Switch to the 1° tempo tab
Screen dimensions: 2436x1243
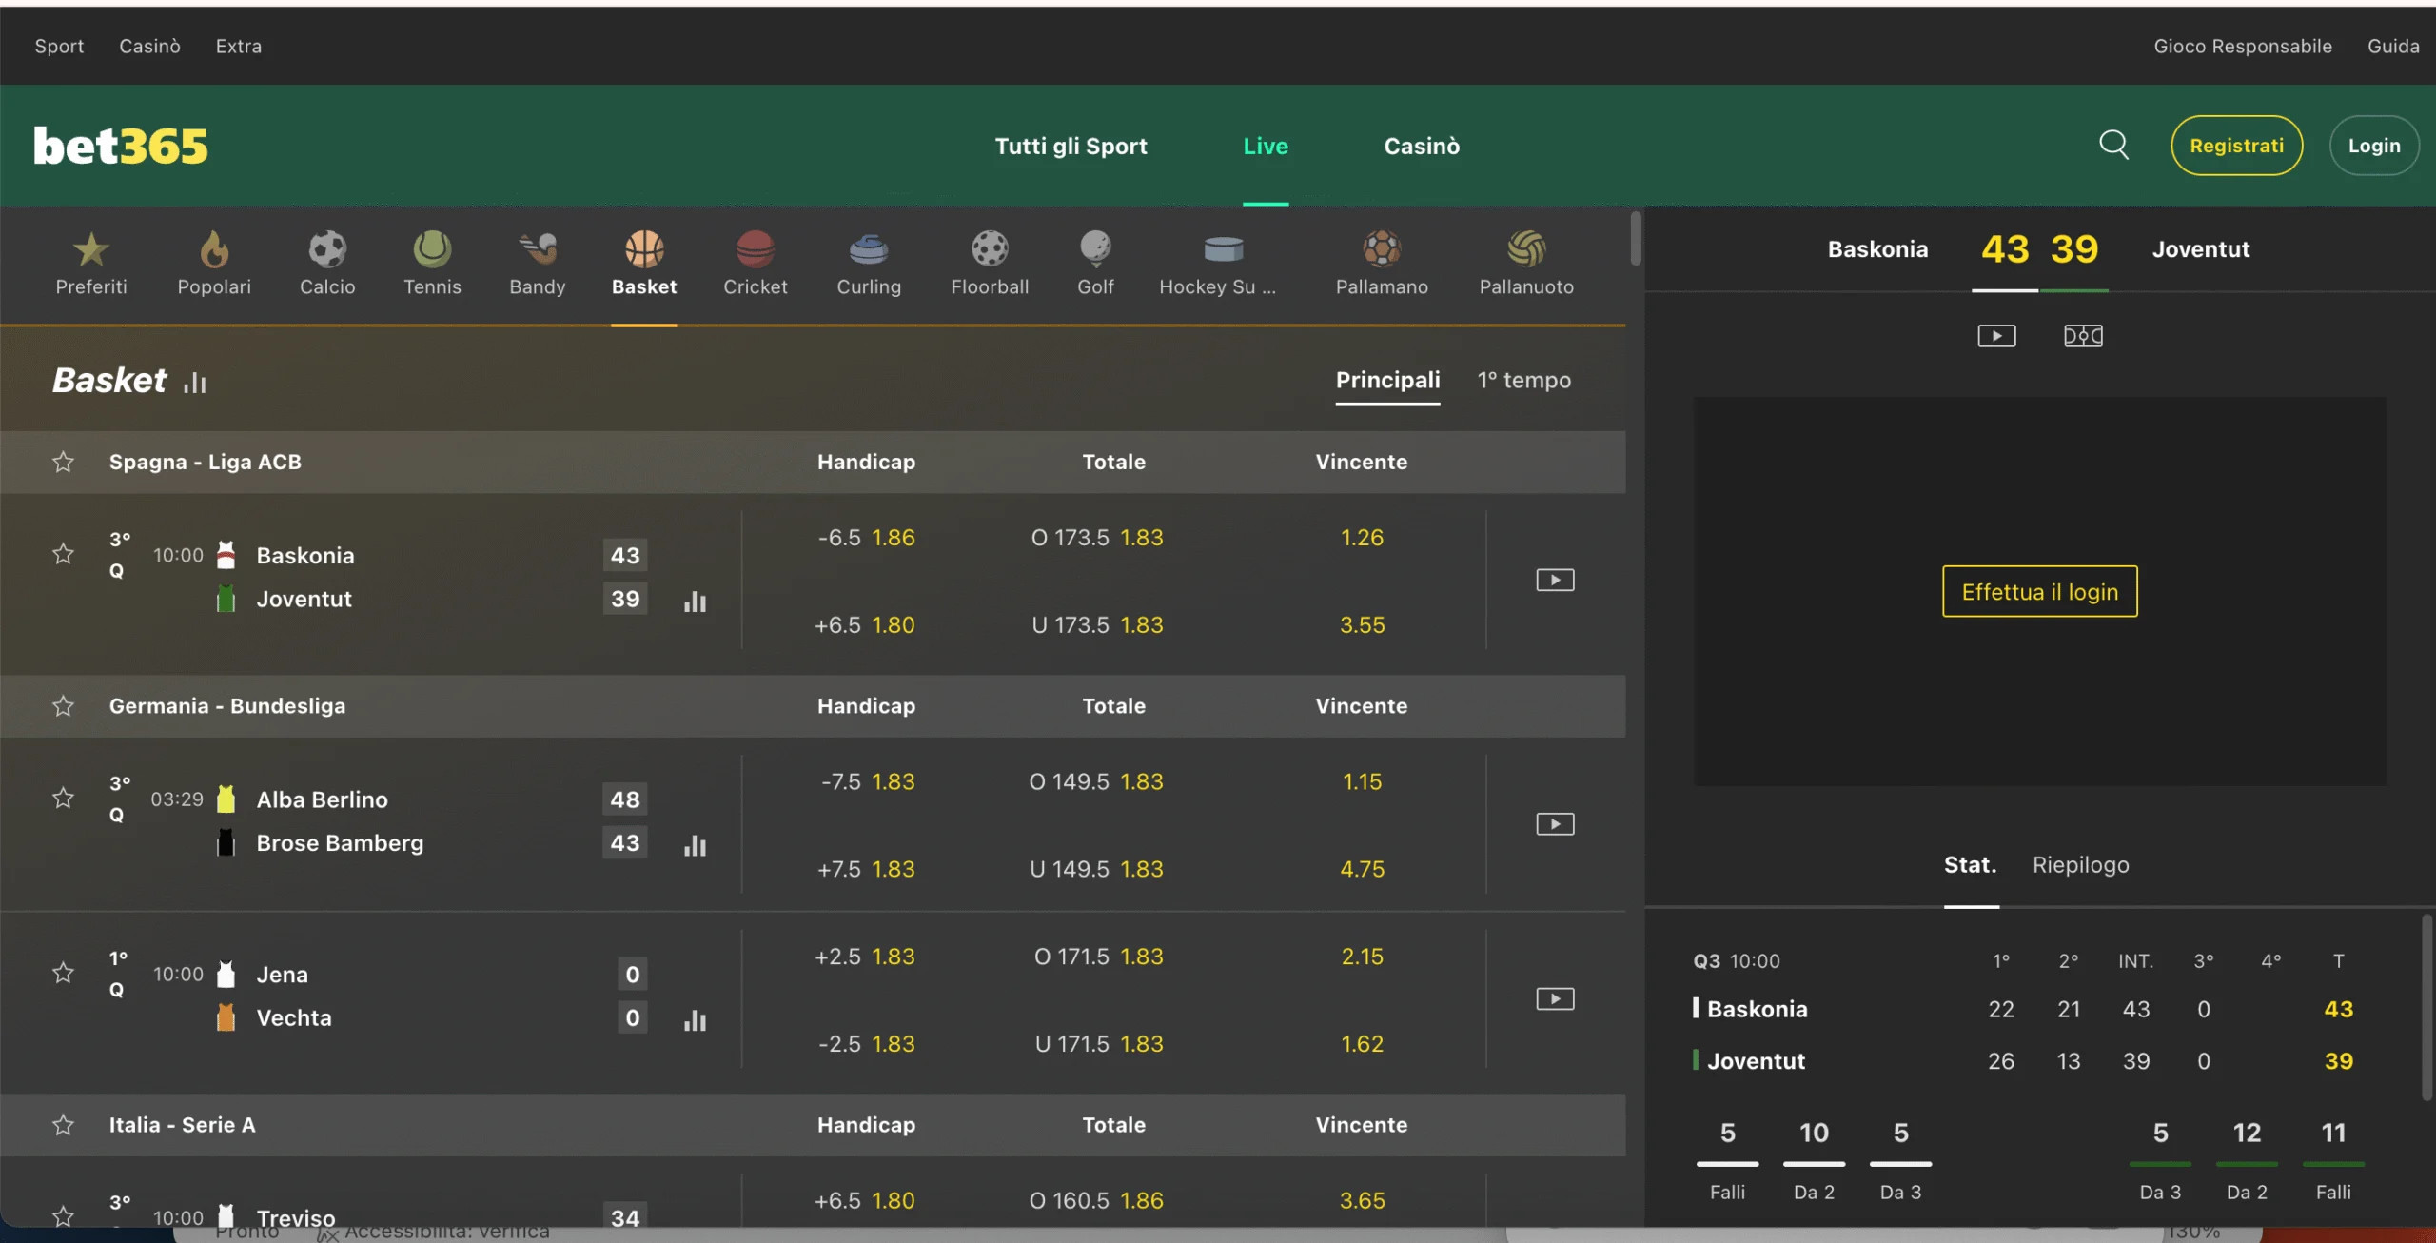pos(1522,380)
